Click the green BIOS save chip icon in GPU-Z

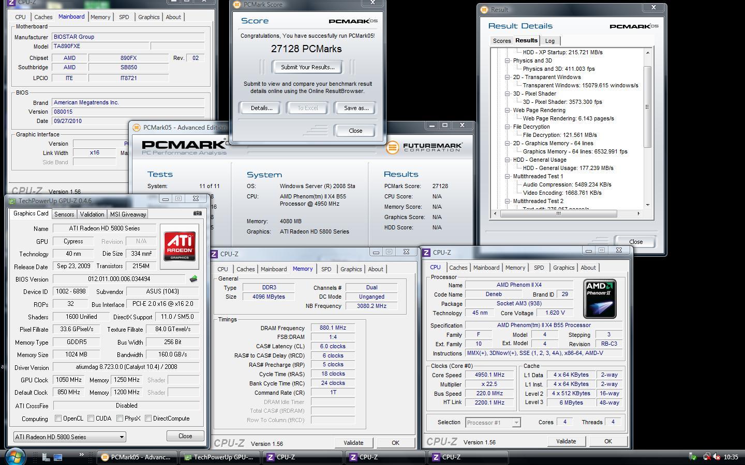click(x=193, y=279)
